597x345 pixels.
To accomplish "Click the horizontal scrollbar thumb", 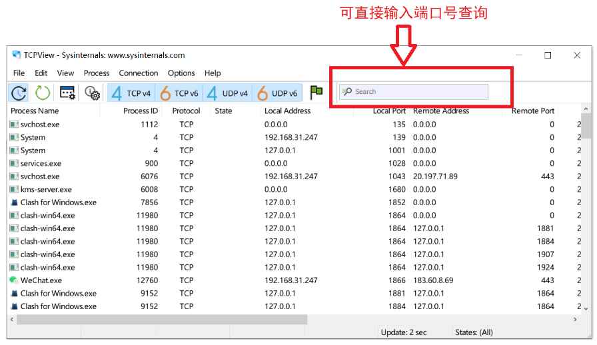I will pos(161,320).
